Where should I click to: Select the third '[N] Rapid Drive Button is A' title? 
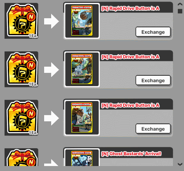click(130, 105)
